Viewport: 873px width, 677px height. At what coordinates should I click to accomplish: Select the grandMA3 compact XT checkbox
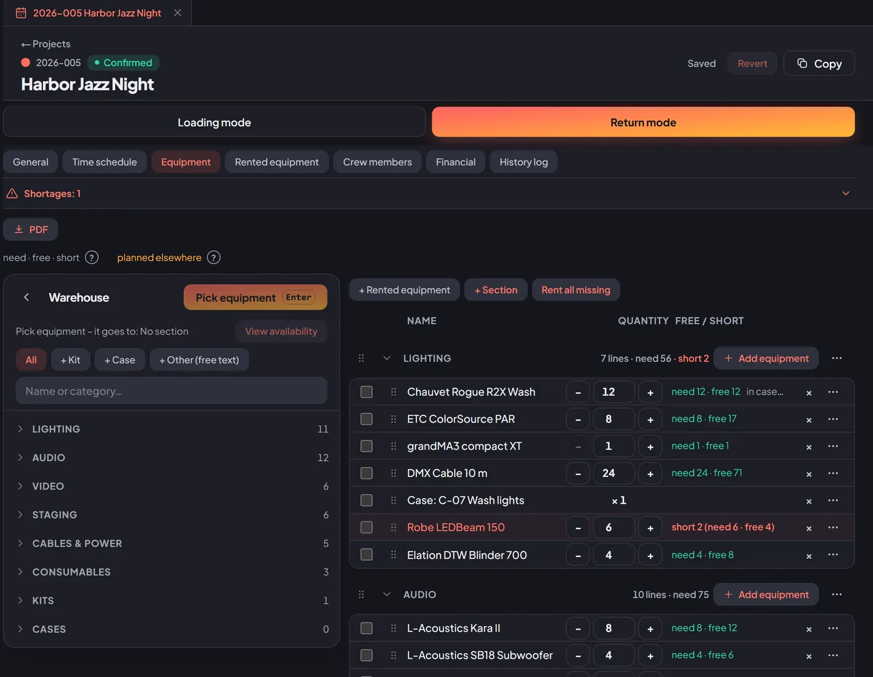366,446
